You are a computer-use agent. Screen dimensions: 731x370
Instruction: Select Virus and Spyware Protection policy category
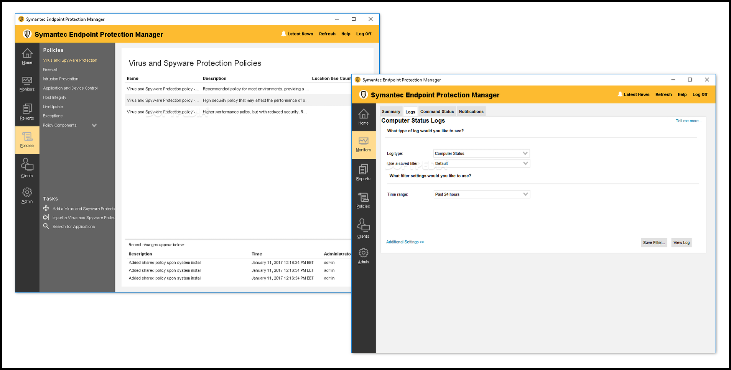click(x=70, y=60)
